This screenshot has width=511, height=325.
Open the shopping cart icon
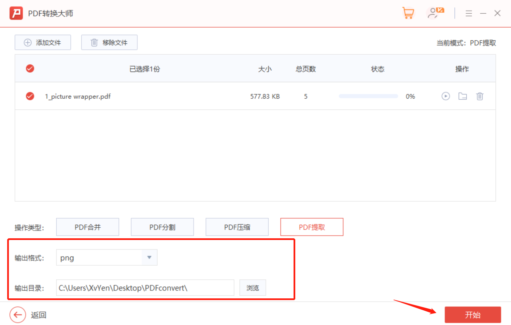click(408, 13)
